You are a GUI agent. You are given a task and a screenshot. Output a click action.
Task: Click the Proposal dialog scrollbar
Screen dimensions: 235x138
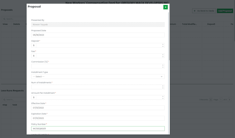169,36
